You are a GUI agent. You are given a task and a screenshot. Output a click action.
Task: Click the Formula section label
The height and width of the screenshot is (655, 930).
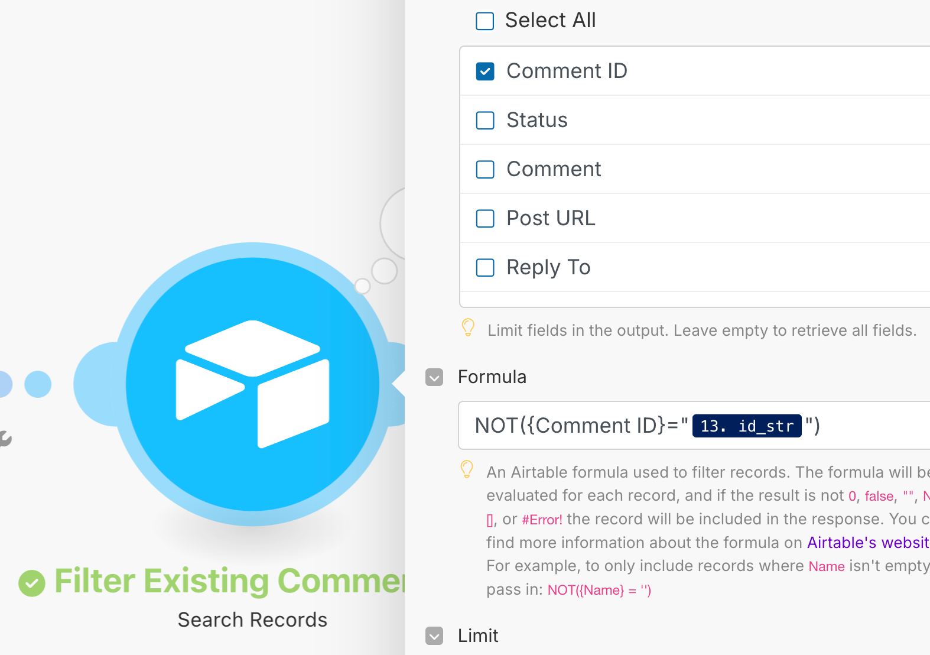click(x=492, y=377)
